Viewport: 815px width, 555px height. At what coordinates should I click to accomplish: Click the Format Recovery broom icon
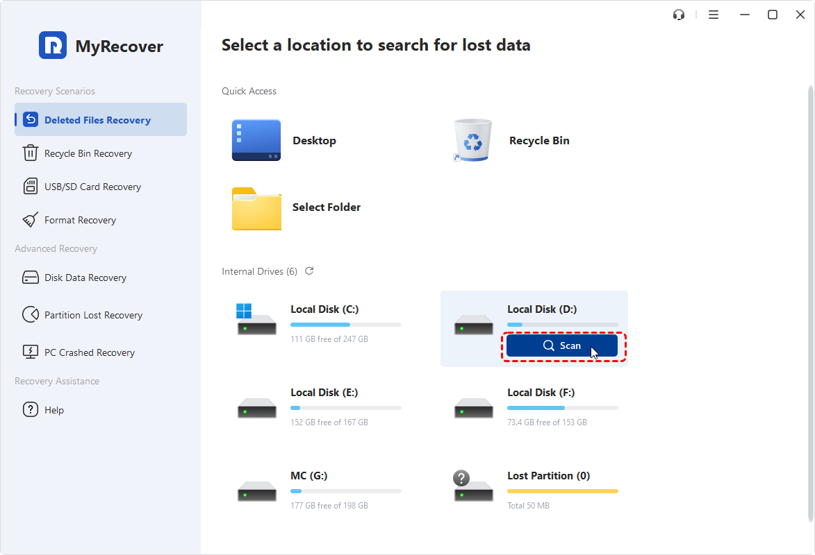point(31,220)
